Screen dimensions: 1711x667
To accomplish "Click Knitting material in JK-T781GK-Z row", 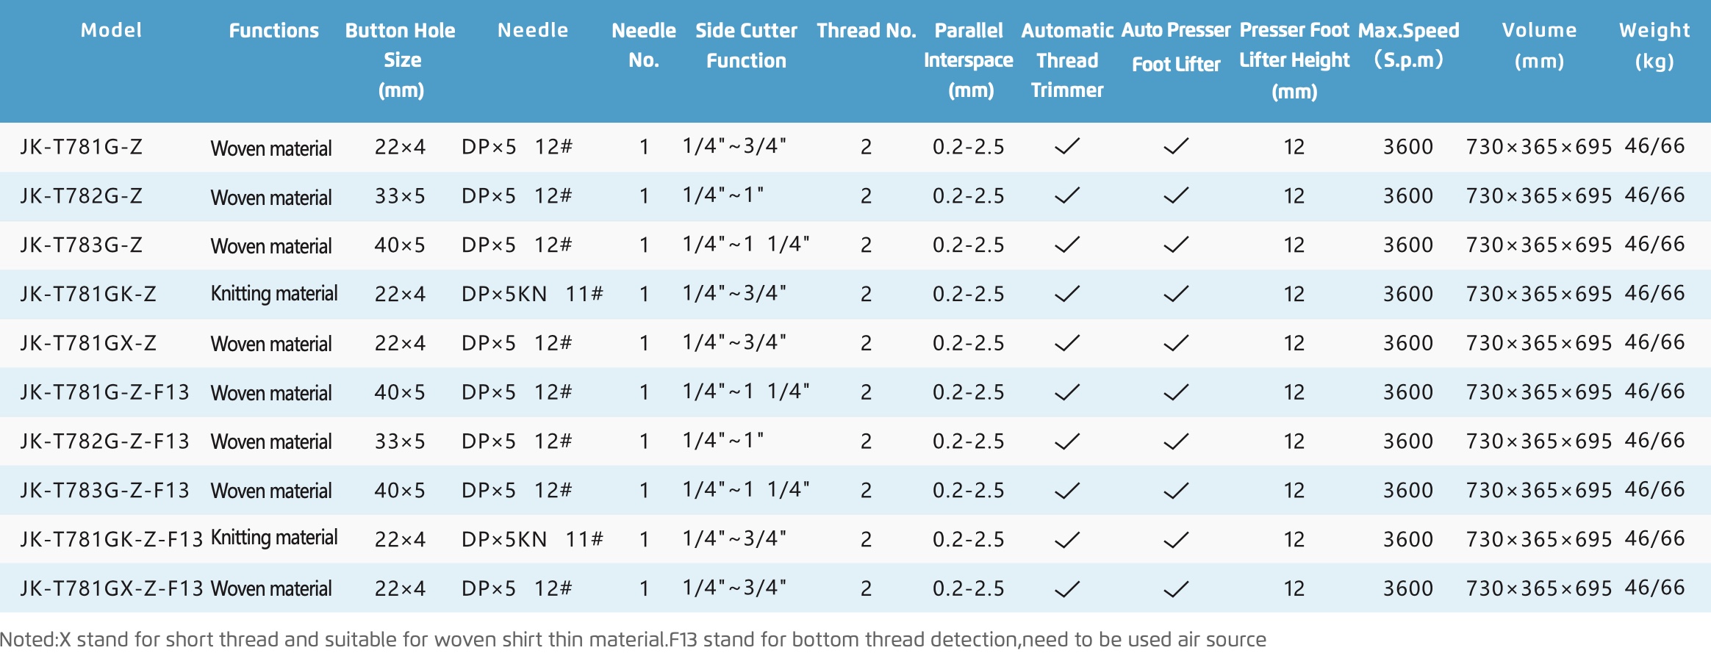I will pyautogui.click(x=274, y=294).
